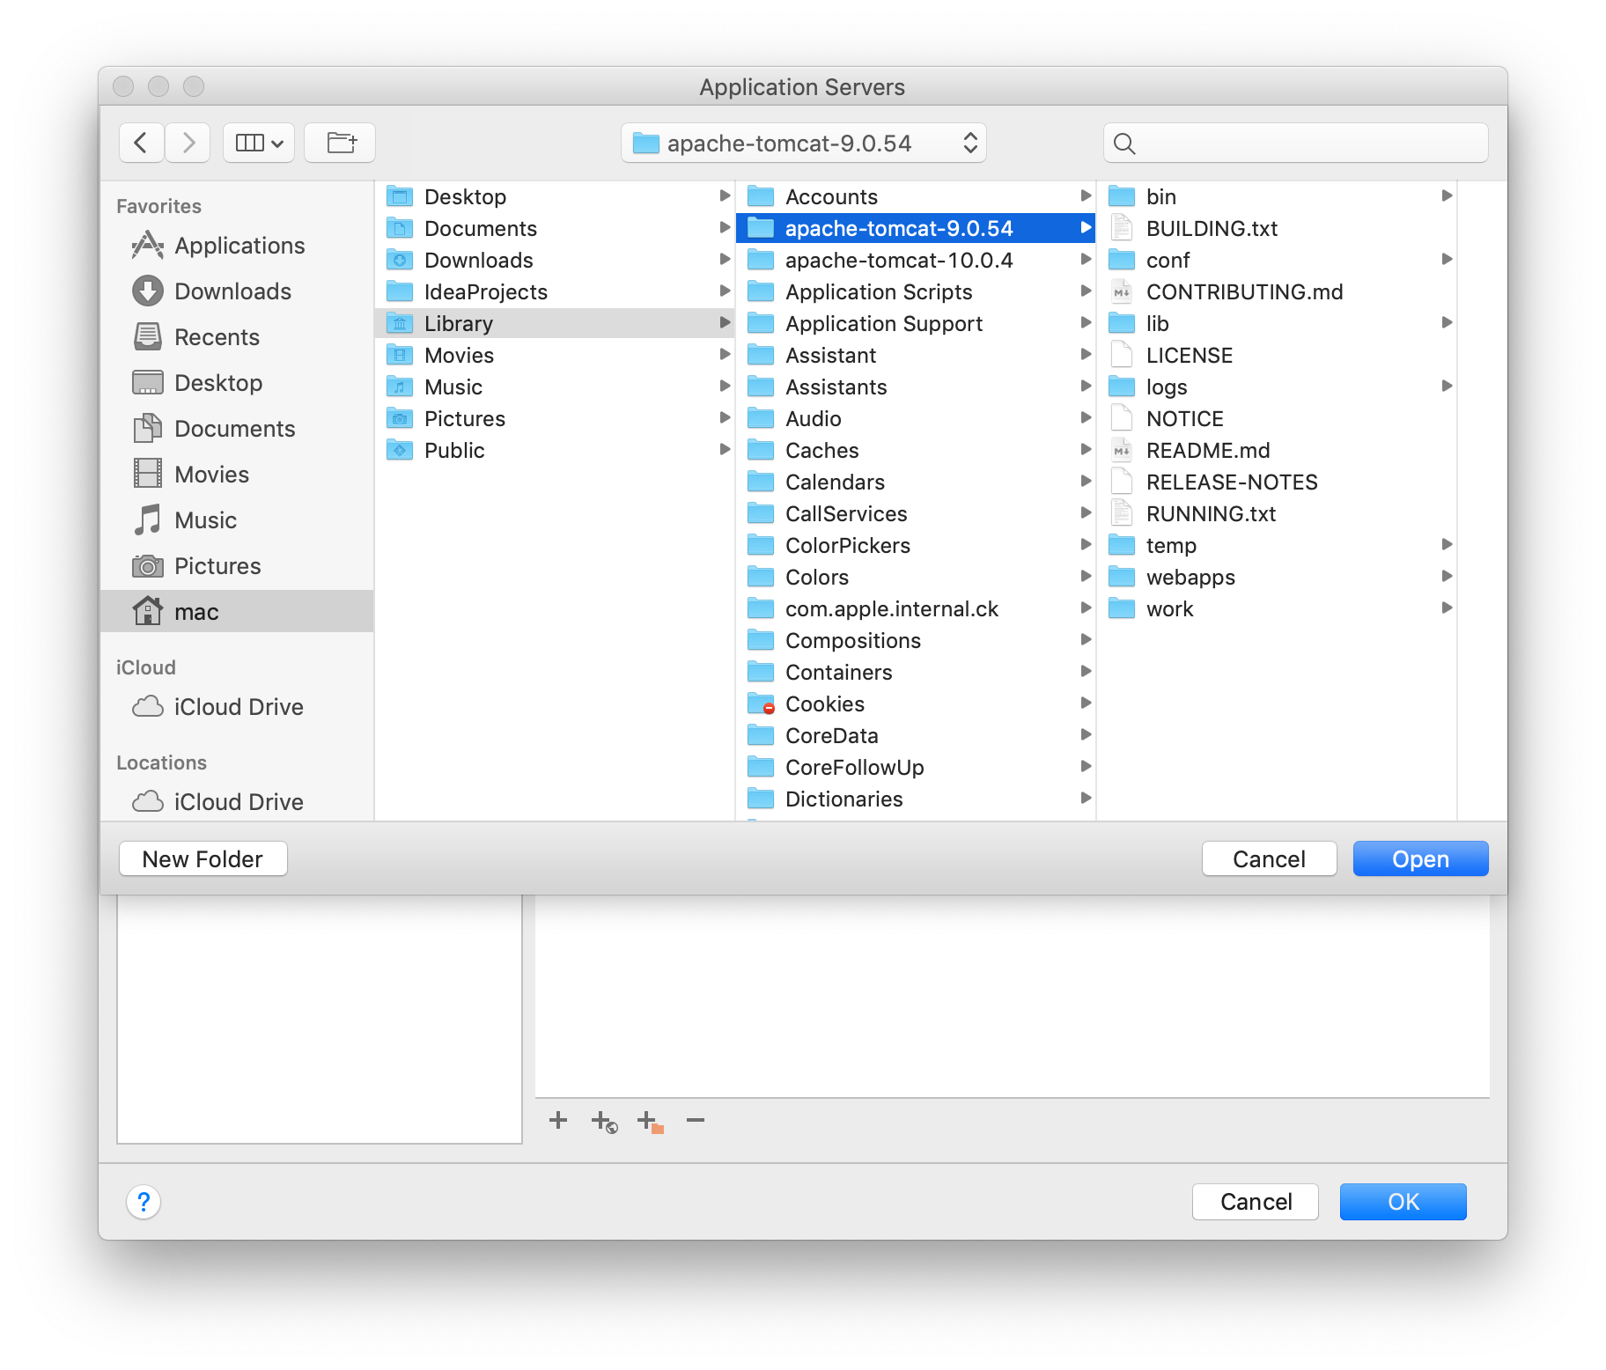Select the NOTICE file

(x=1278, y=418)
